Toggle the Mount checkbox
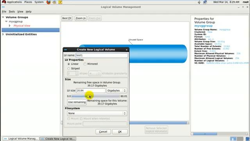Image resolution: width=250 pixels, height=141 pixels. [69, 119]
